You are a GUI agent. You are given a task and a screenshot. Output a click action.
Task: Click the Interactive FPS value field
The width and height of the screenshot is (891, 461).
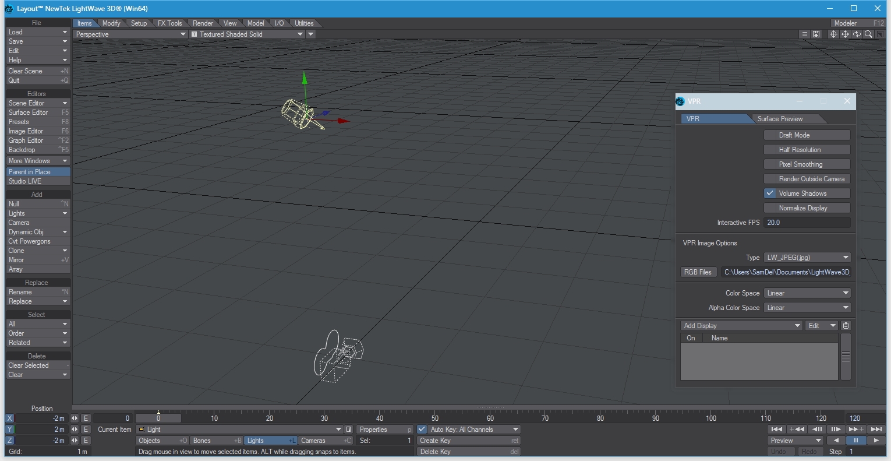pyautogui.click(x=807, y=223)
